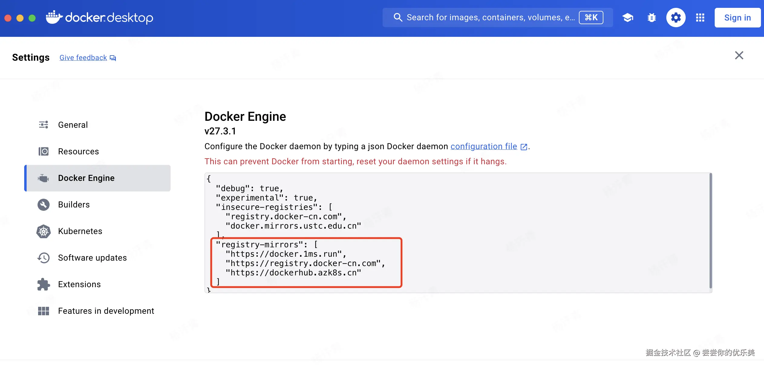The width and height of the screenshot is (764, 366).
Task: Open Features in development section
Action: [106, 311]
